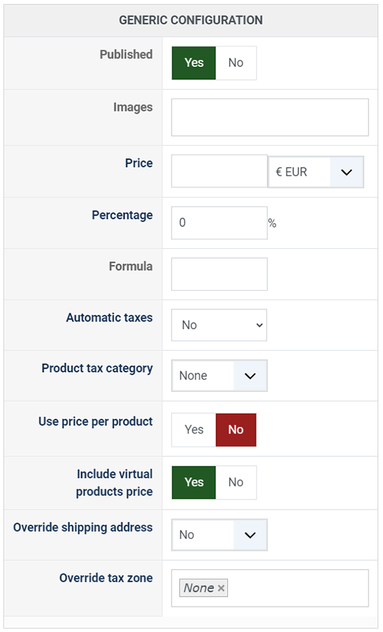Viewport: 383px width, 632px height.
Task: Click the Formula text field
Action: (220, 274)
